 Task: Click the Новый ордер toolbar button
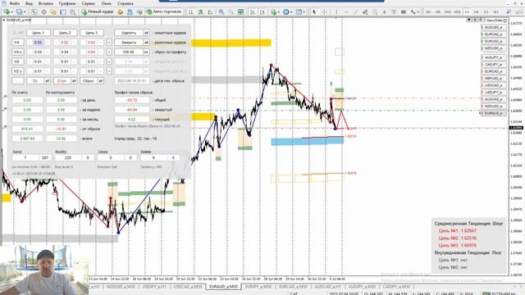tap(98, 11)
